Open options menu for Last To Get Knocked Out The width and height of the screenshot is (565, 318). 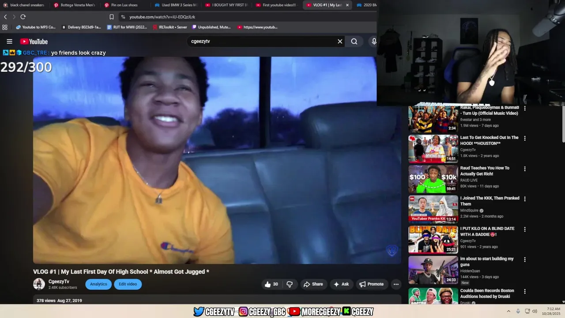(525, 138)
